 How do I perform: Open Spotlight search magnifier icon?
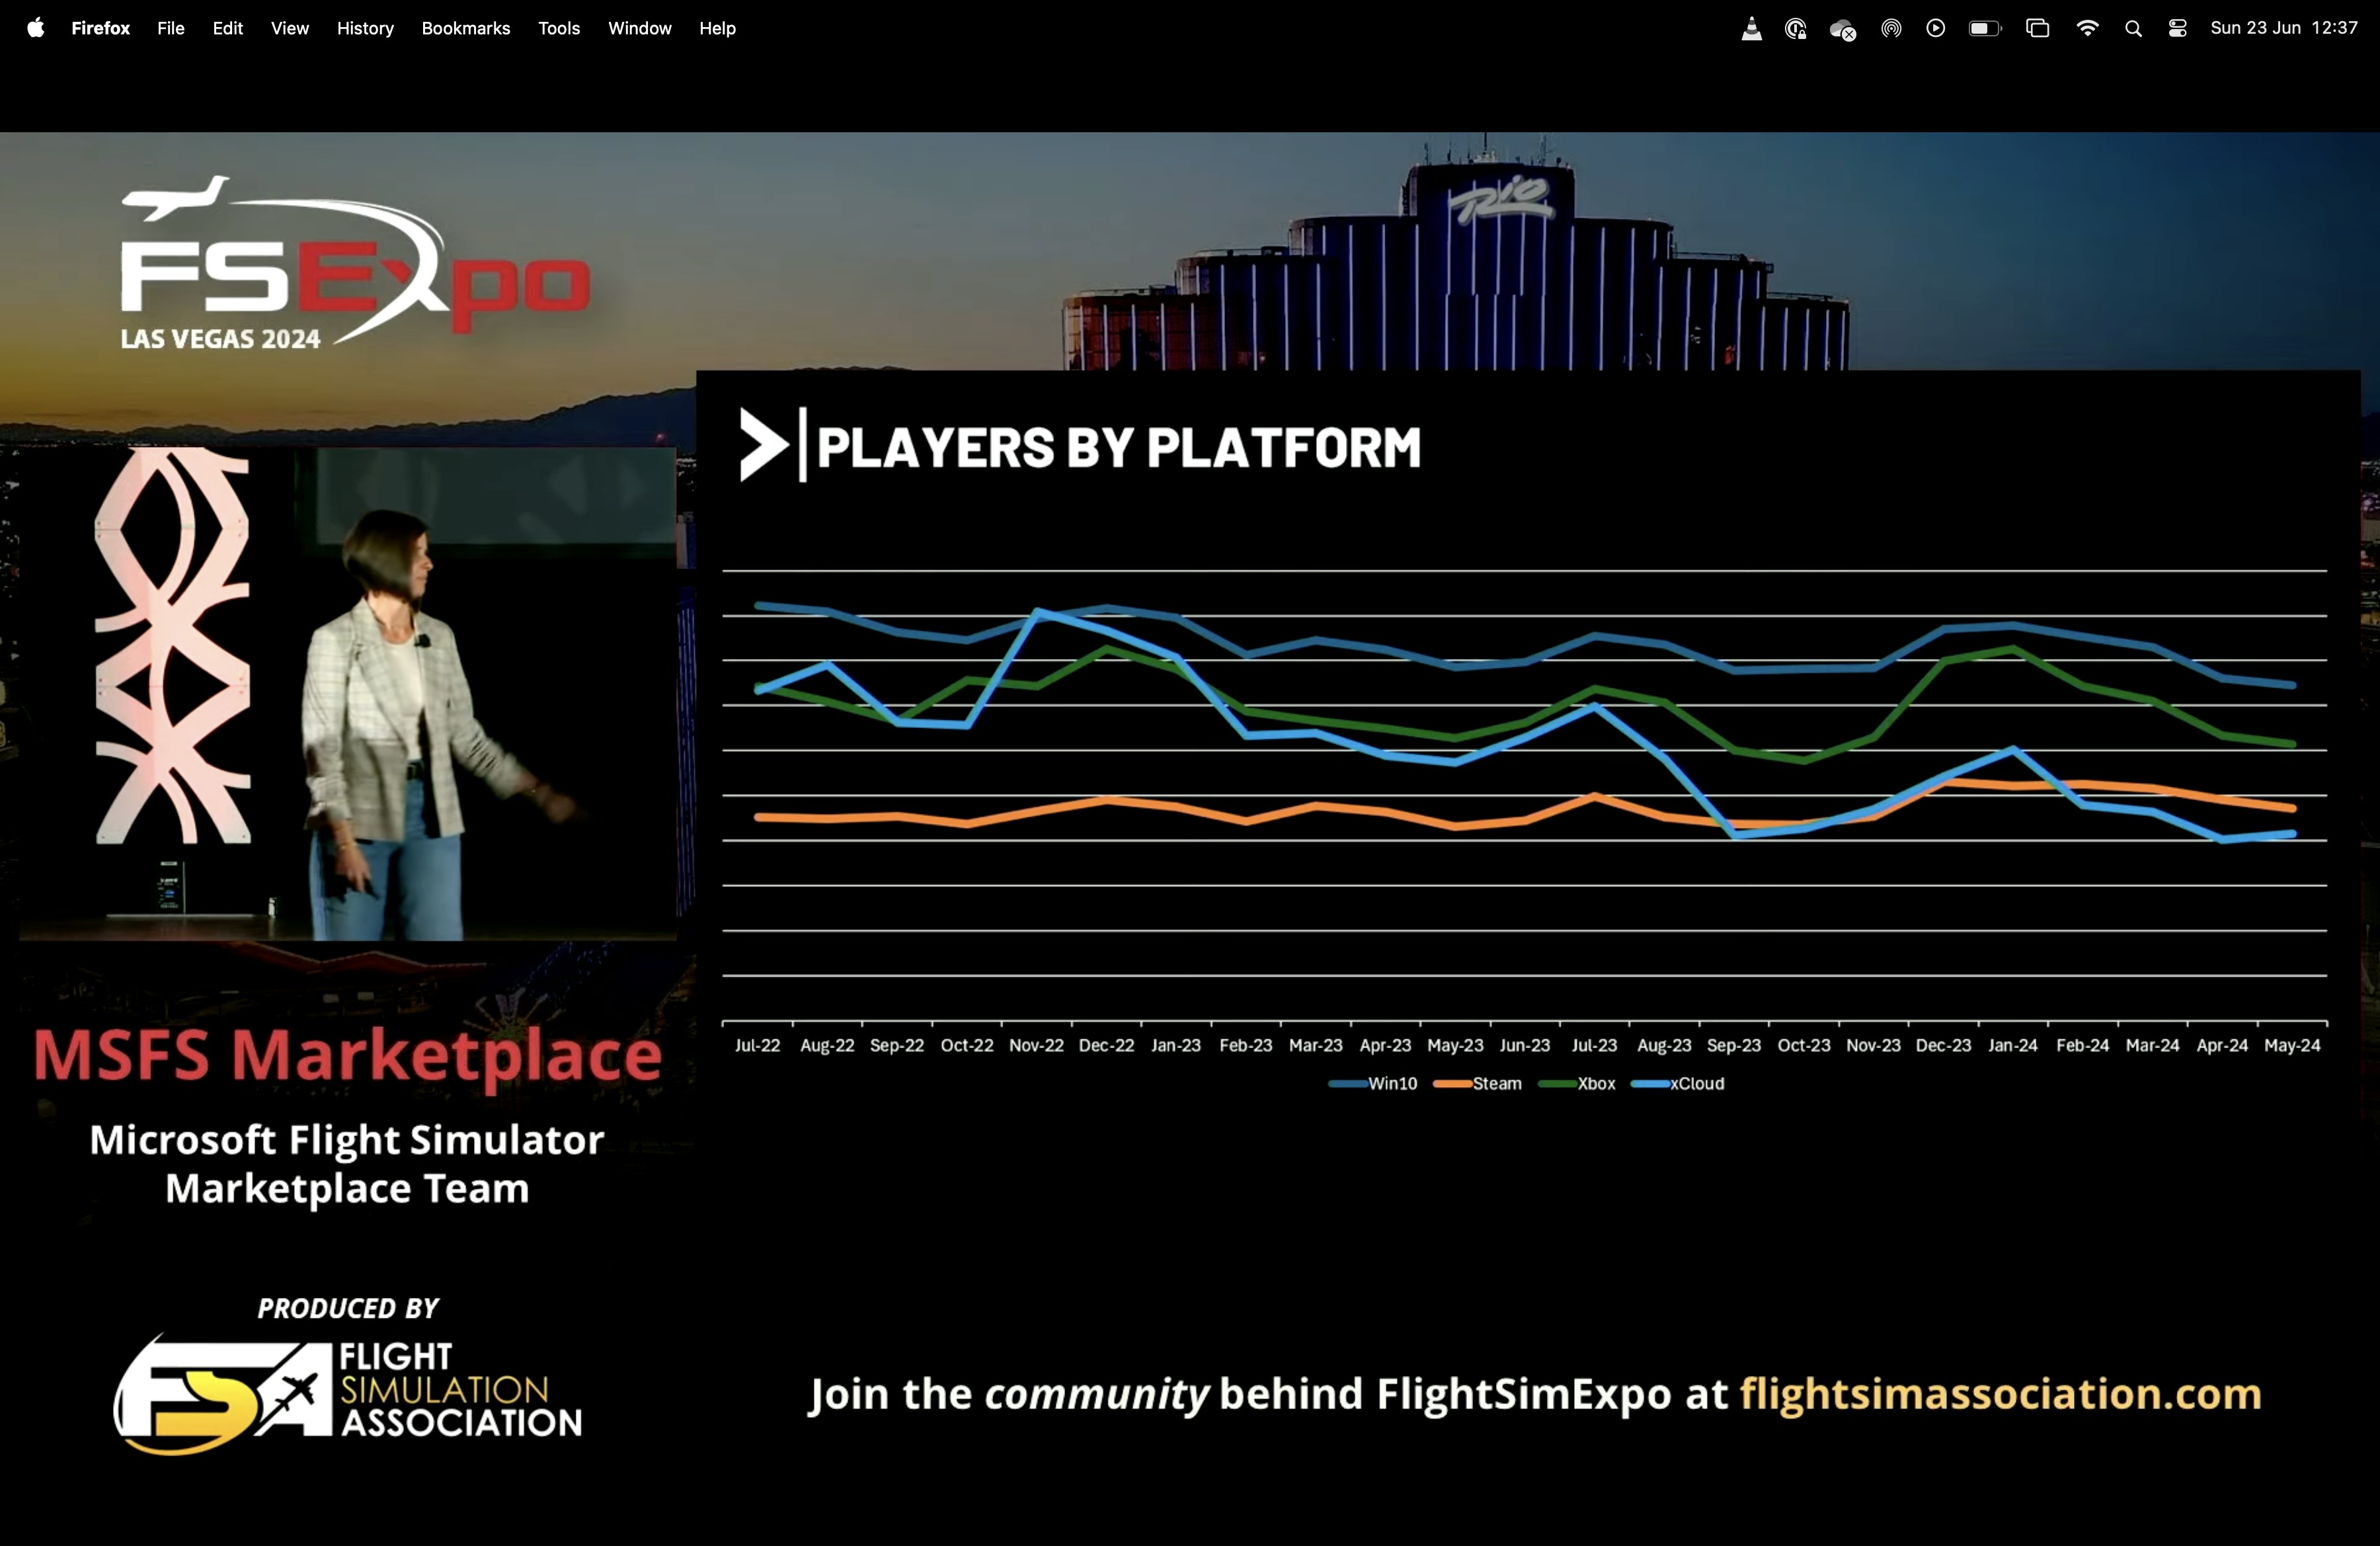(x=2133, y=28)
